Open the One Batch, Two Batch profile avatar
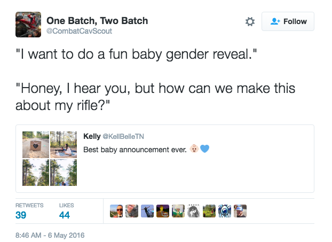332x242 pixels. coord(28,25)
